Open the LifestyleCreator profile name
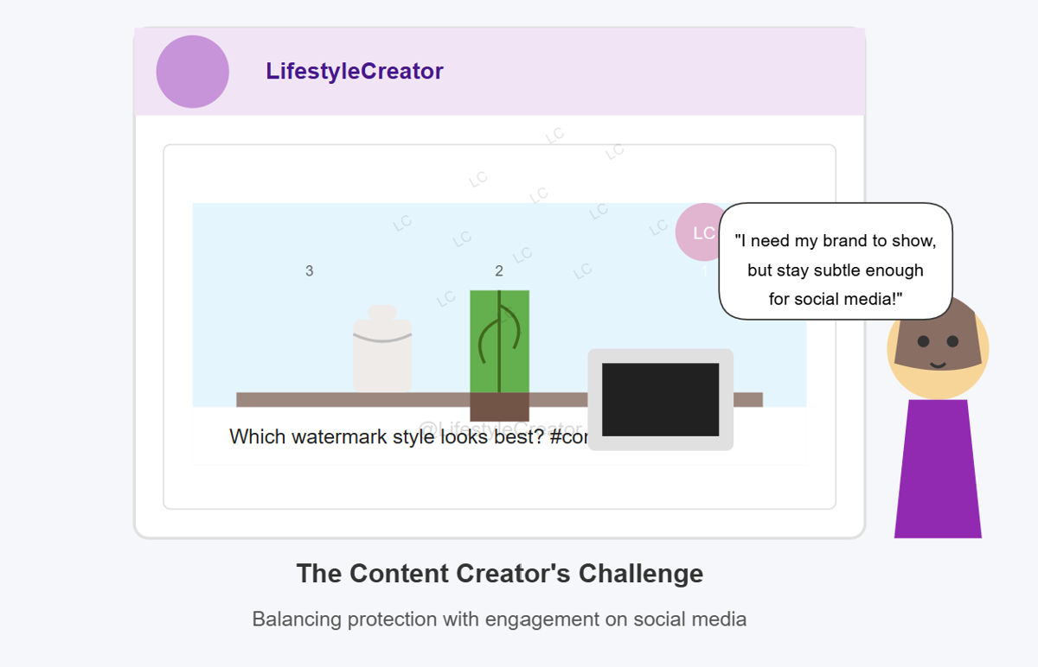Screen dimensions: 1038x667 [x=355, y=72]
